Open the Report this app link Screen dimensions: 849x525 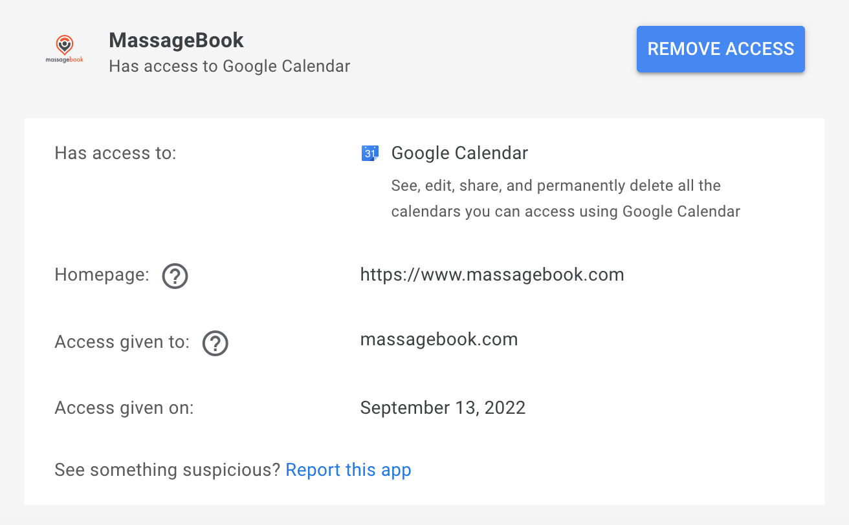point(348,469)
